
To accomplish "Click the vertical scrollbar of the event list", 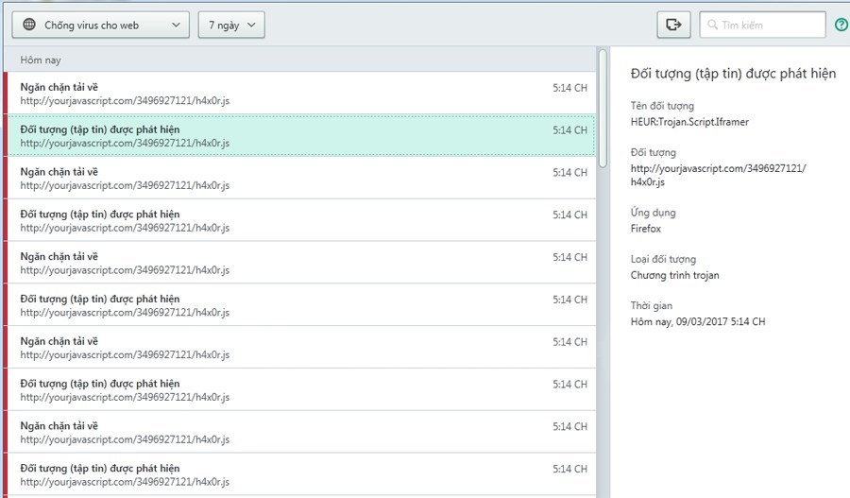I will pyautogui.click(x=603, y=109).
